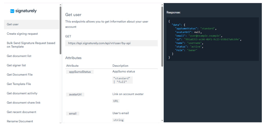The width and height of the screenshot is (264, 124).
Task: Select Rename Document in sidebar
Action: coord(20,121)
